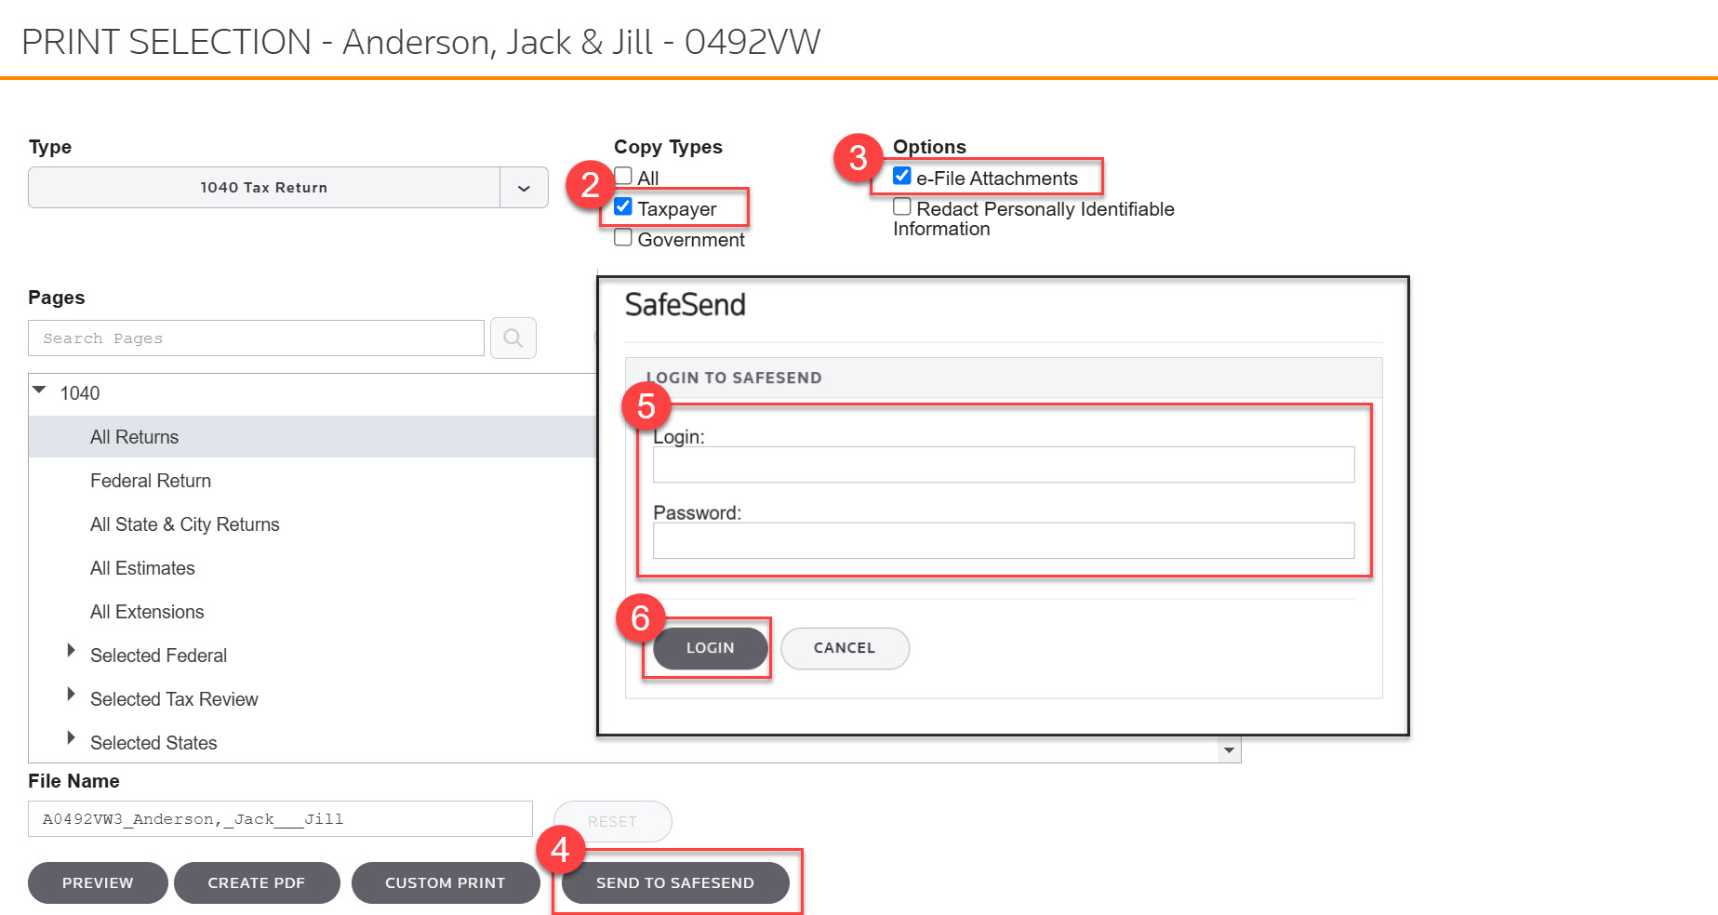Click the Login button in SafeSend dialog
1718x915 pixels.
tap(710, 648)
